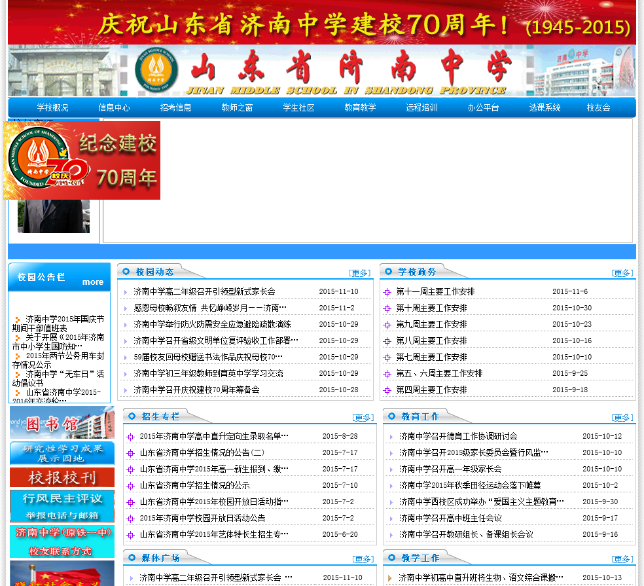644x586 pixels.
Task: Open 济南中学召开庆祝建校70周年筹备会
Action: point(196,390)
